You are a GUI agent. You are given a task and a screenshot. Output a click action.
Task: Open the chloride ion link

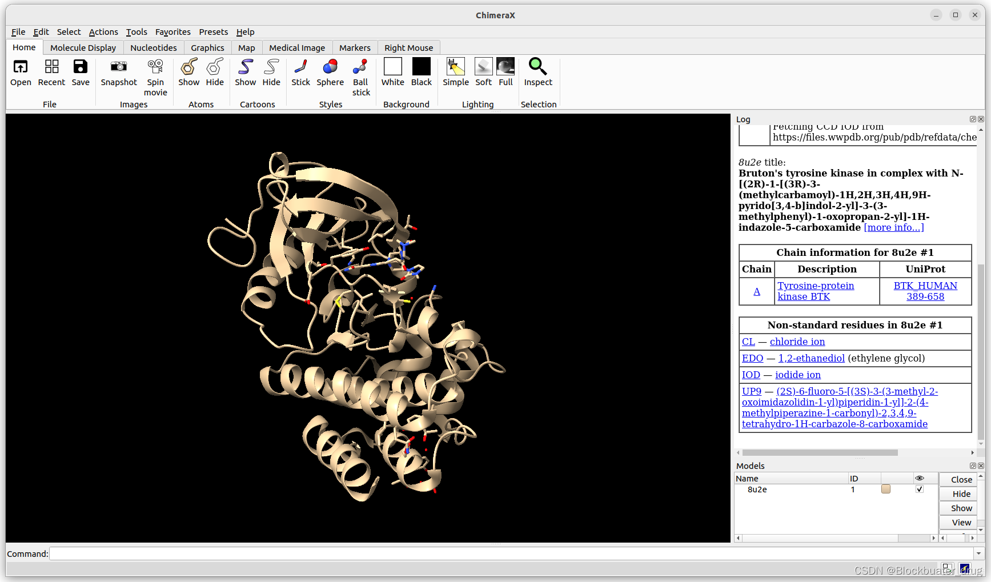pos(797,342)
